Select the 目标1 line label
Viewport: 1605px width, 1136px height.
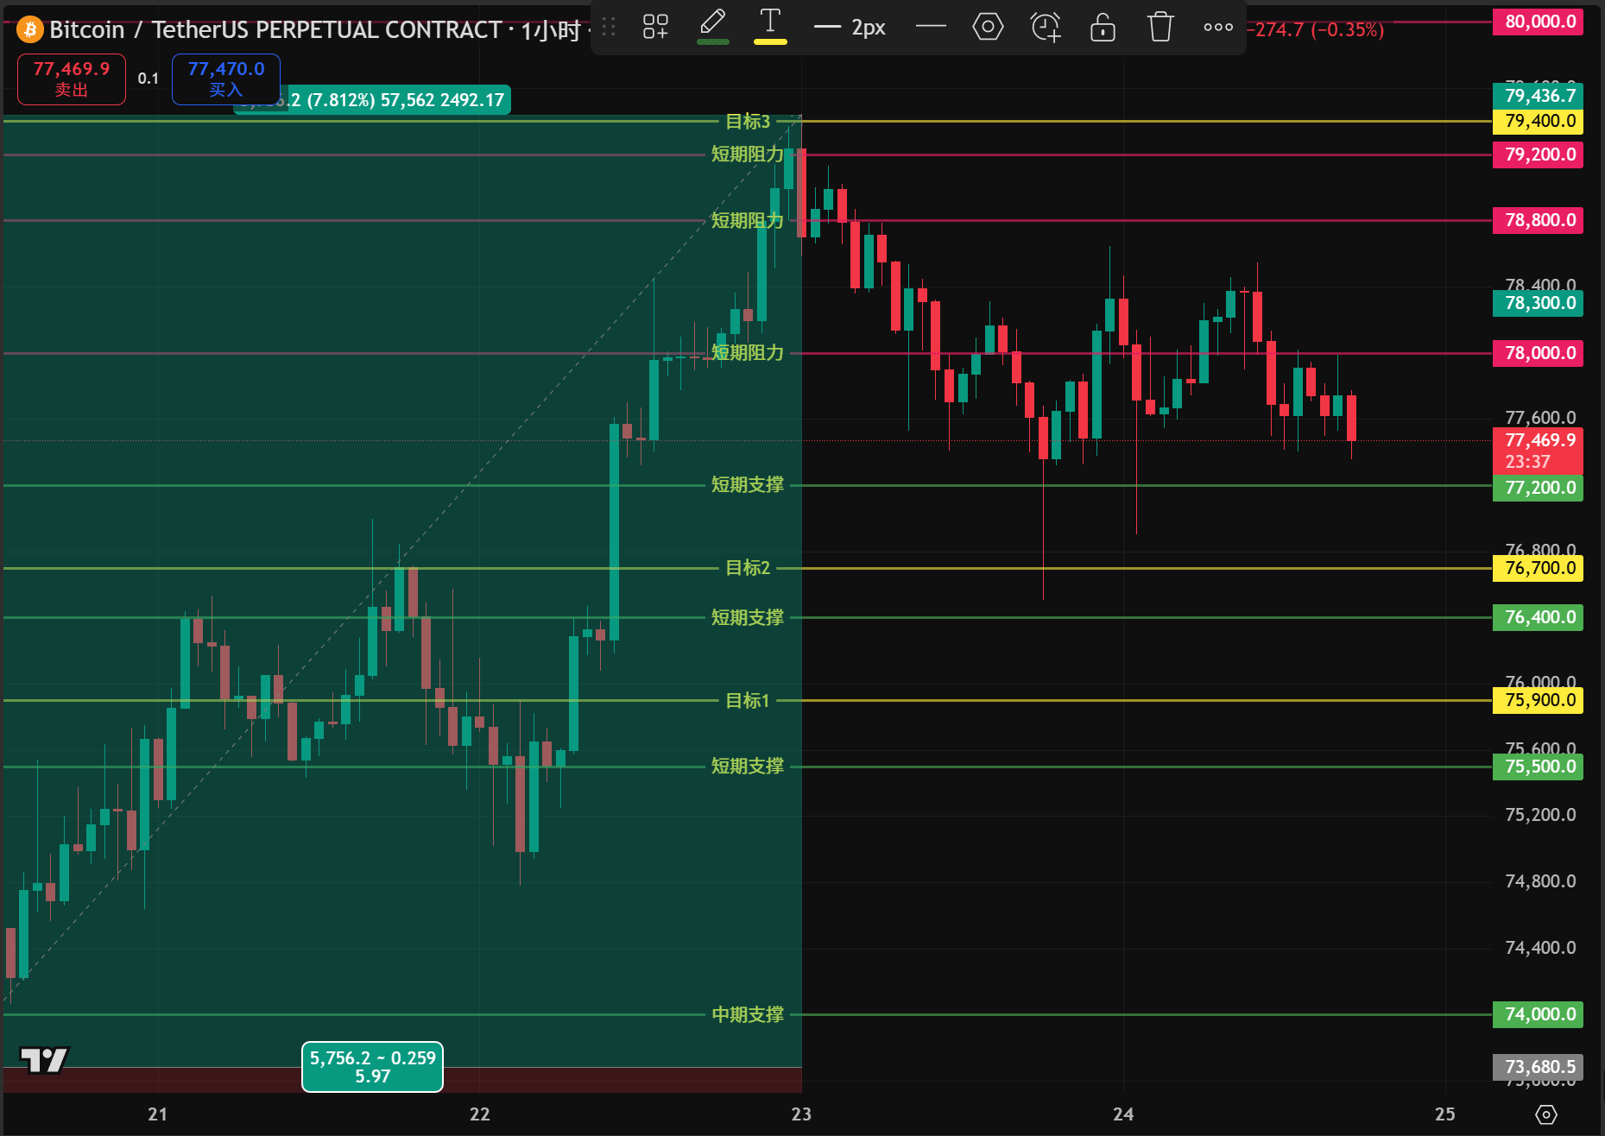[x=748, y=701]
